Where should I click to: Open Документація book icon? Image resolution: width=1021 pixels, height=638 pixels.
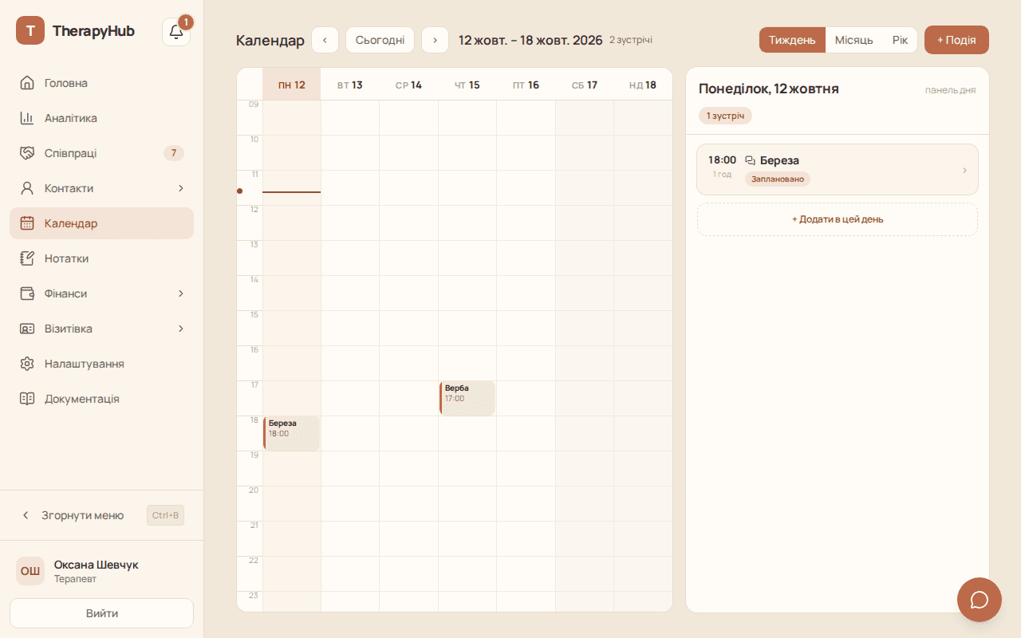(27, 399)
